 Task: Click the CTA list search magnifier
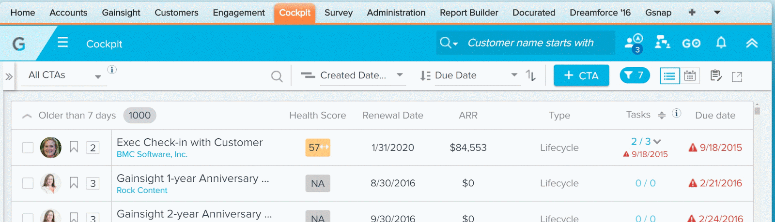click(x=277, y=76)
